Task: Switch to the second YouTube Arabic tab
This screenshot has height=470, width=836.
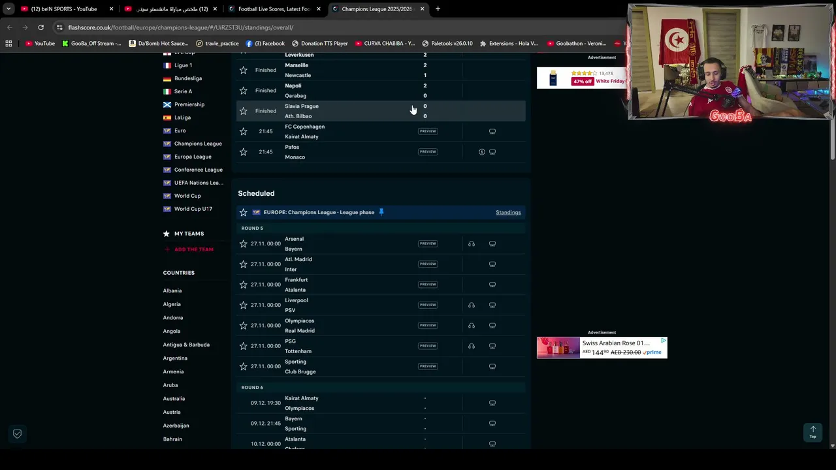Action: coord(171,9)
